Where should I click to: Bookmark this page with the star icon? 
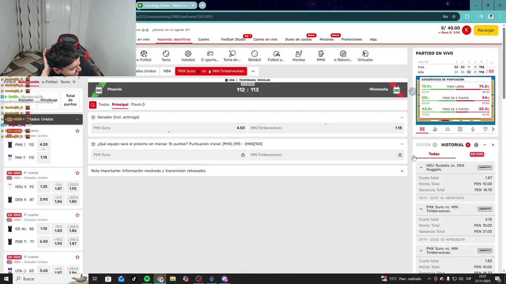(454, 17)
